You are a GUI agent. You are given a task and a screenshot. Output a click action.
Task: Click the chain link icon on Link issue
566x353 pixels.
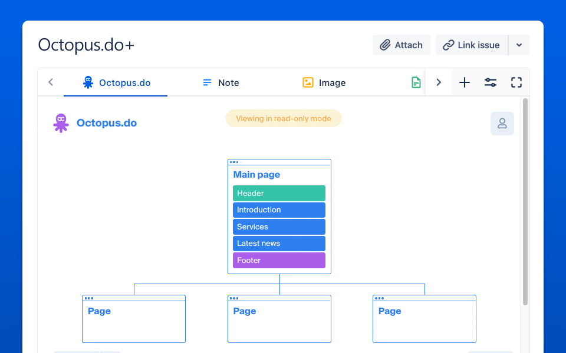pos(448,45)
